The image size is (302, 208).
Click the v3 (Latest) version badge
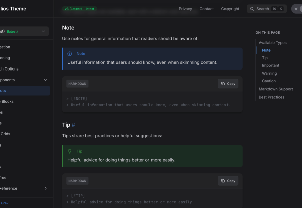80,9
